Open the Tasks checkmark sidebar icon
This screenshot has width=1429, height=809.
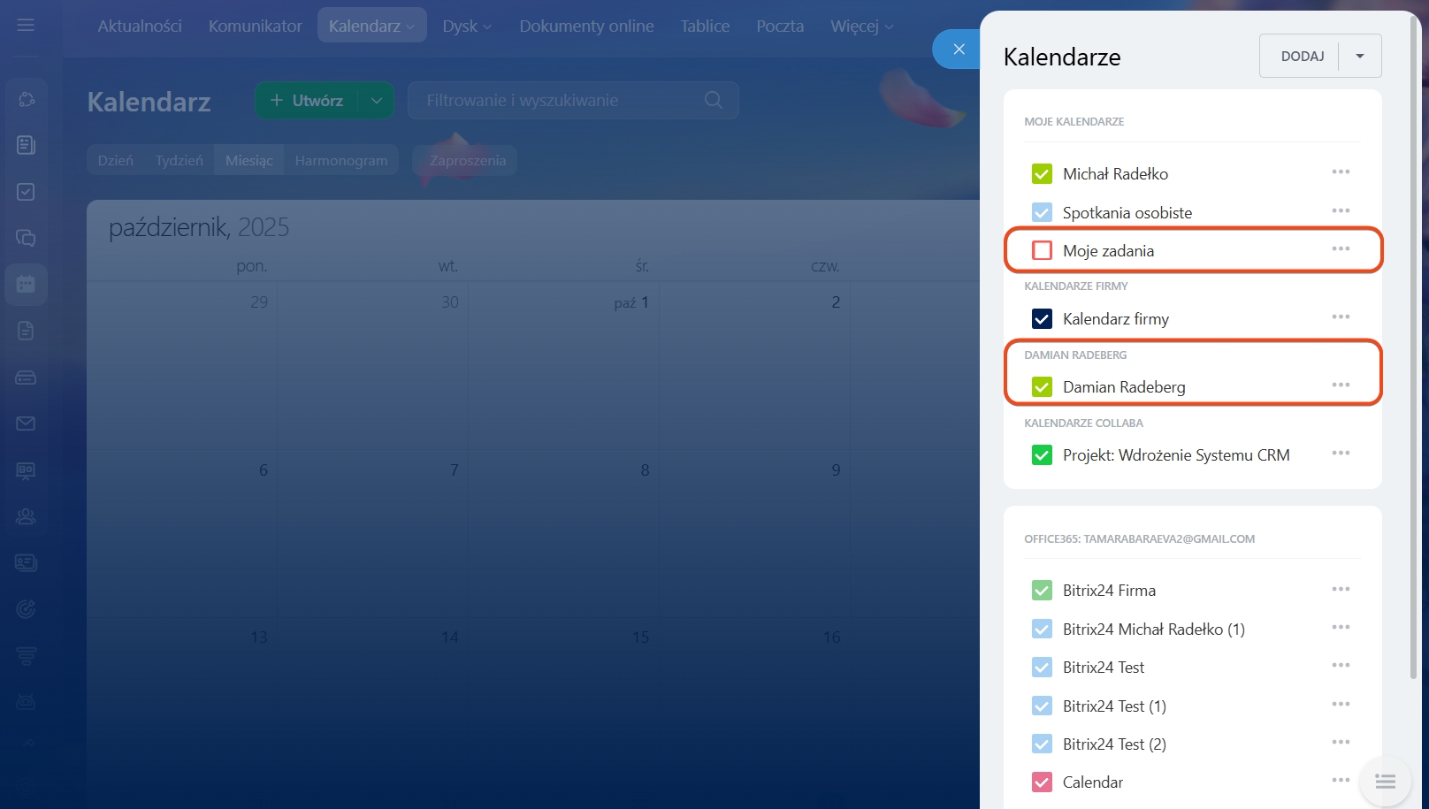[x=26, y=192]
